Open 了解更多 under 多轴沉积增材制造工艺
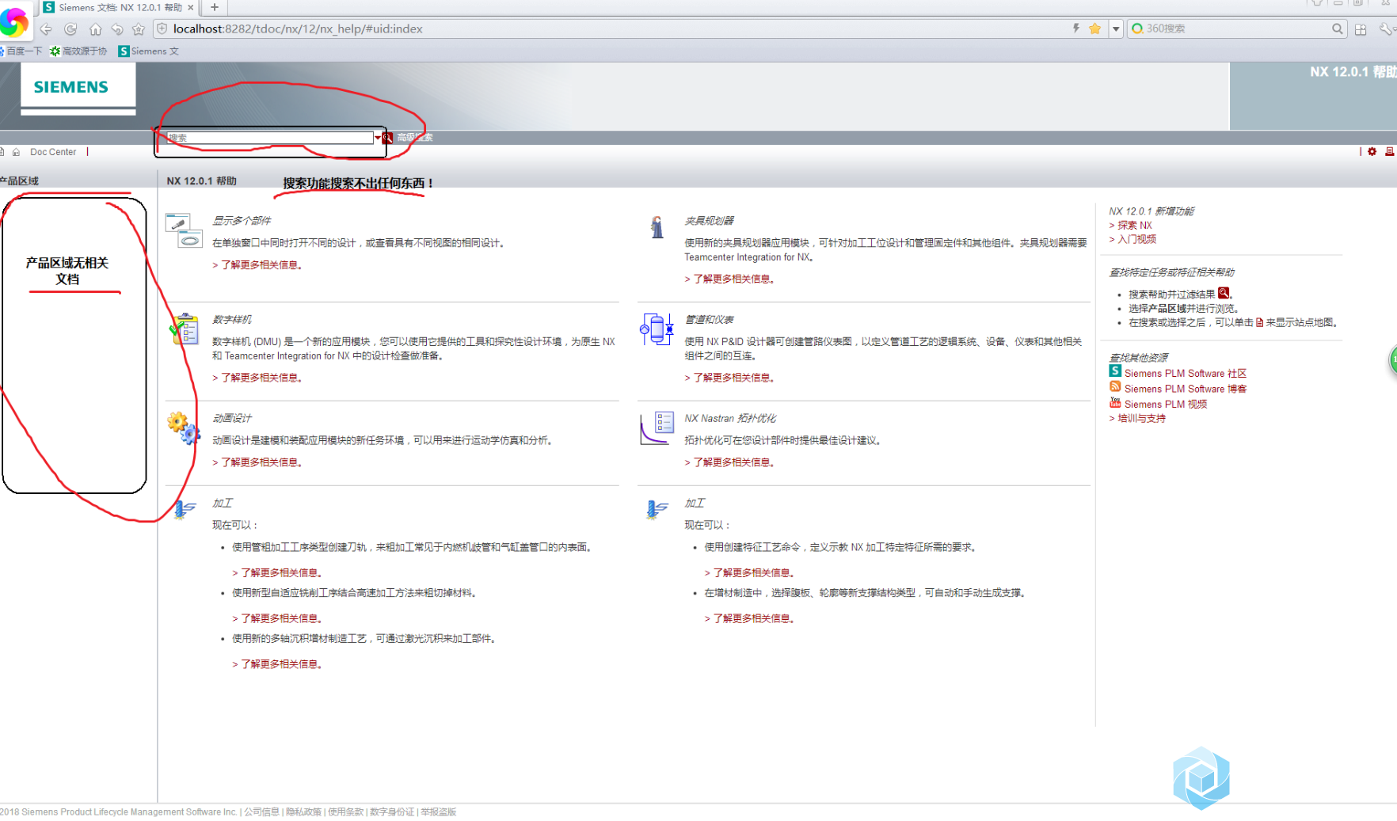The image size is (1397, 821). tap(277, 664)
